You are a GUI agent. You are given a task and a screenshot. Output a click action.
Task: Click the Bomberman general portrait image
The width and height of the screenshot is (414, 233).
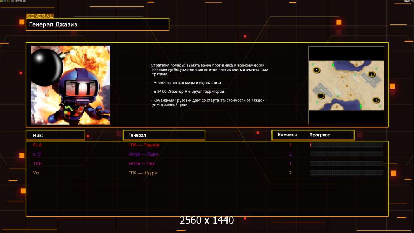point(71,85)
